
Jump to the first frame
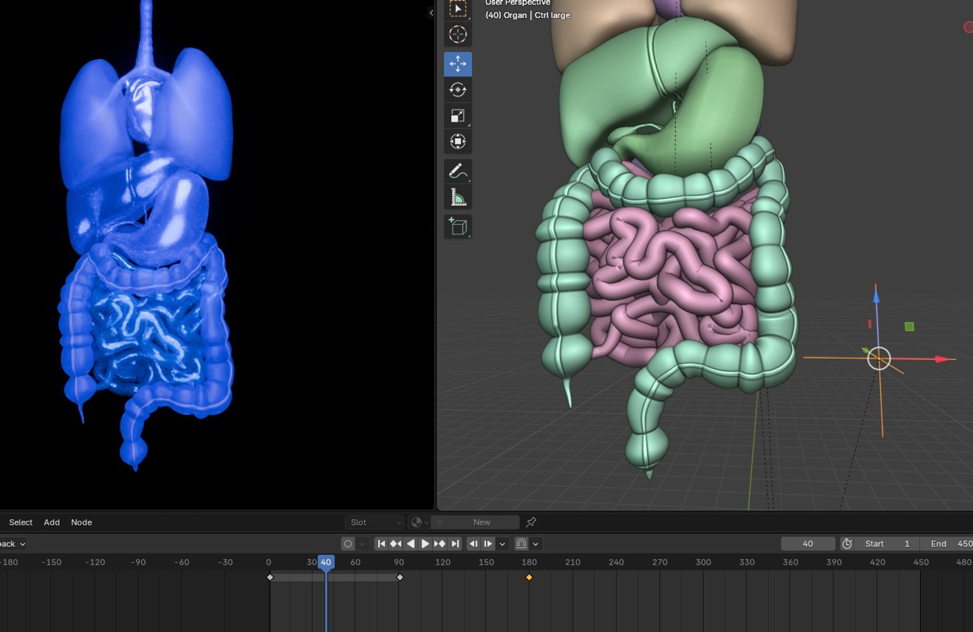coord(381,544)
